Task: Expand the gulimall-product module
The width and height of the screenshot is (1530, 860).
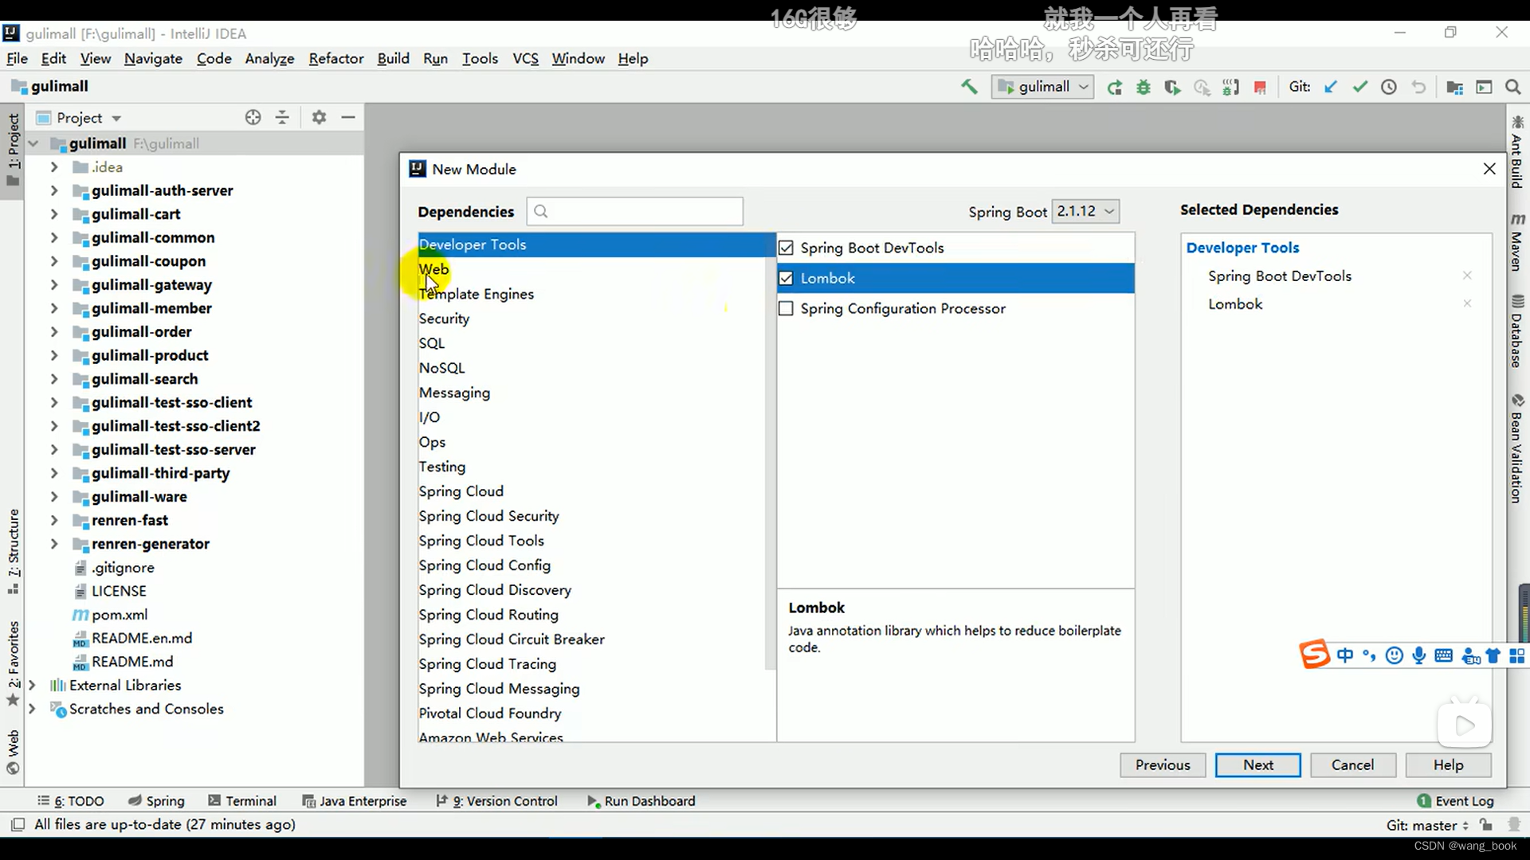Action: pyautogui.click(x=54, y=355)
